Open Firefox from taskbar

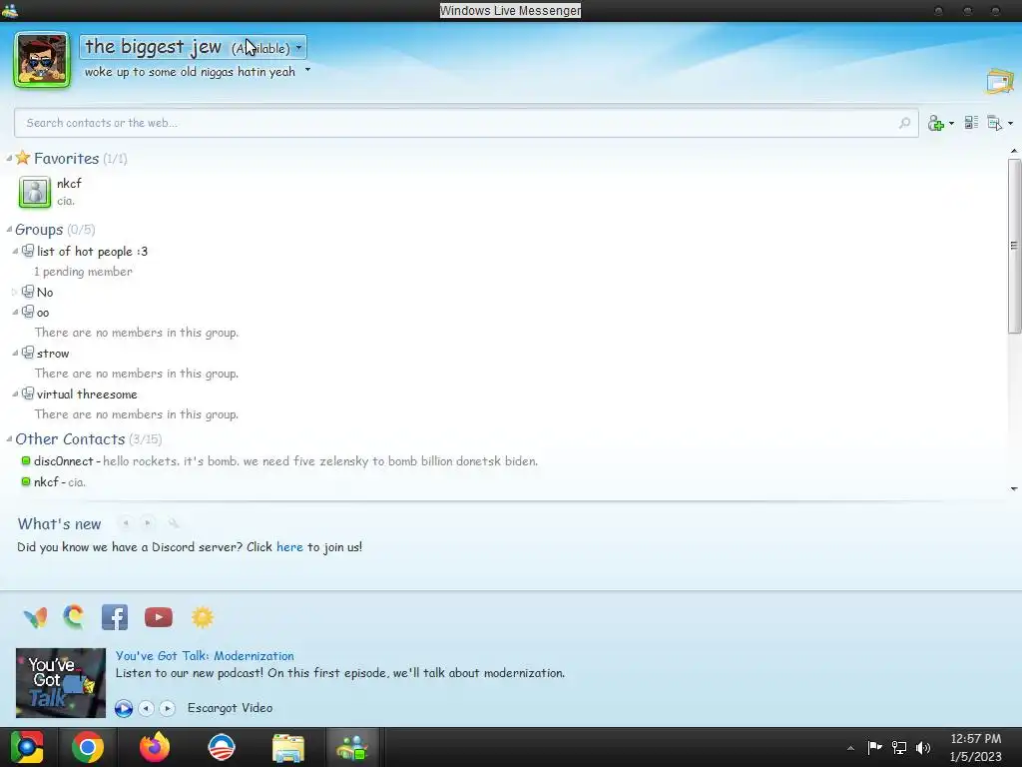(x=155, y=747)
